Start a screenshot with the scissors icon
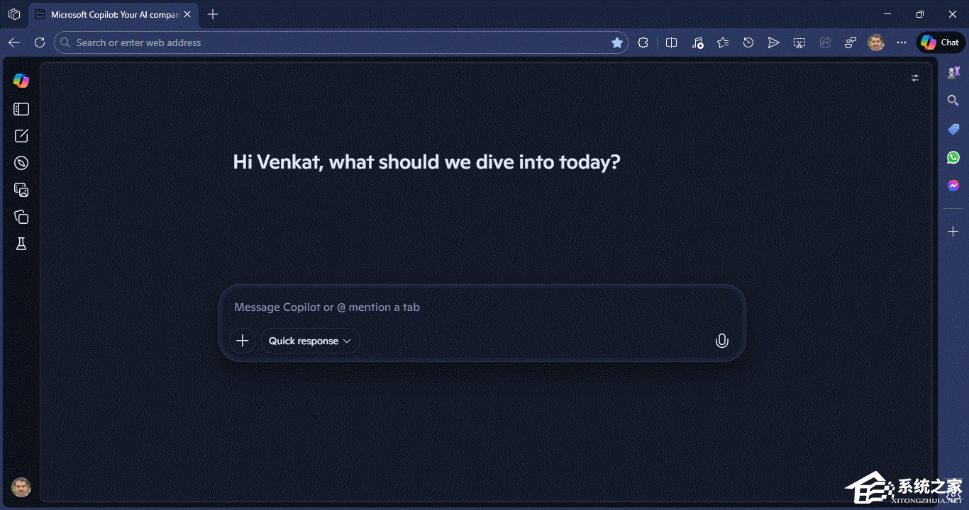Viewport: 969px width, 510px height. [799, 42]
